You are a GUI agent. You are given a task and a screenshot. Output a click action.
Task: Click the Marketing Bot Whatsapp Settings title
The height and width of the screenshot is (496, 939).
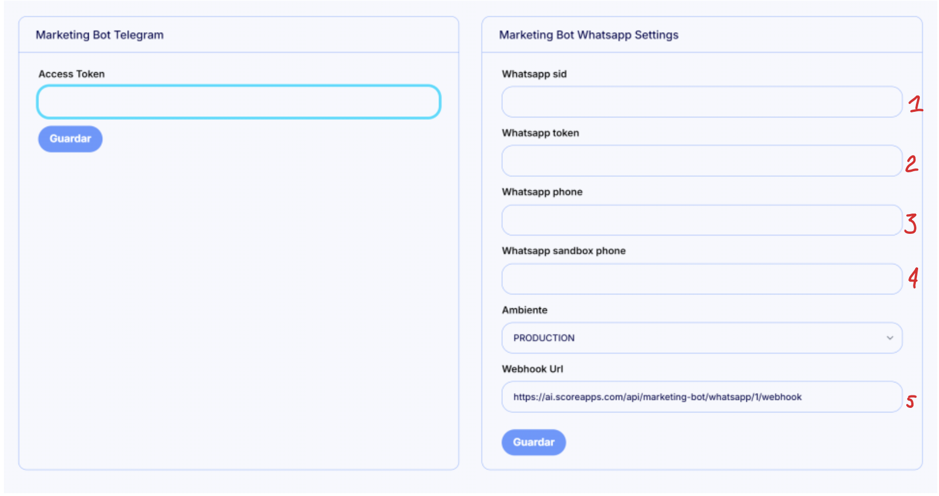(x=589, y=35)
